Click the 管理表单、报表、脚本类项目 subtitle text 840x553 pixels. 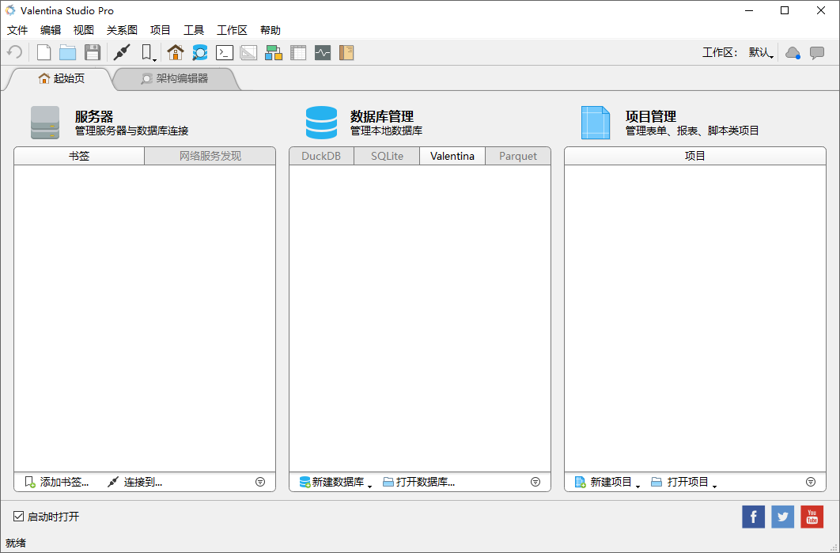tap(692, 131)
